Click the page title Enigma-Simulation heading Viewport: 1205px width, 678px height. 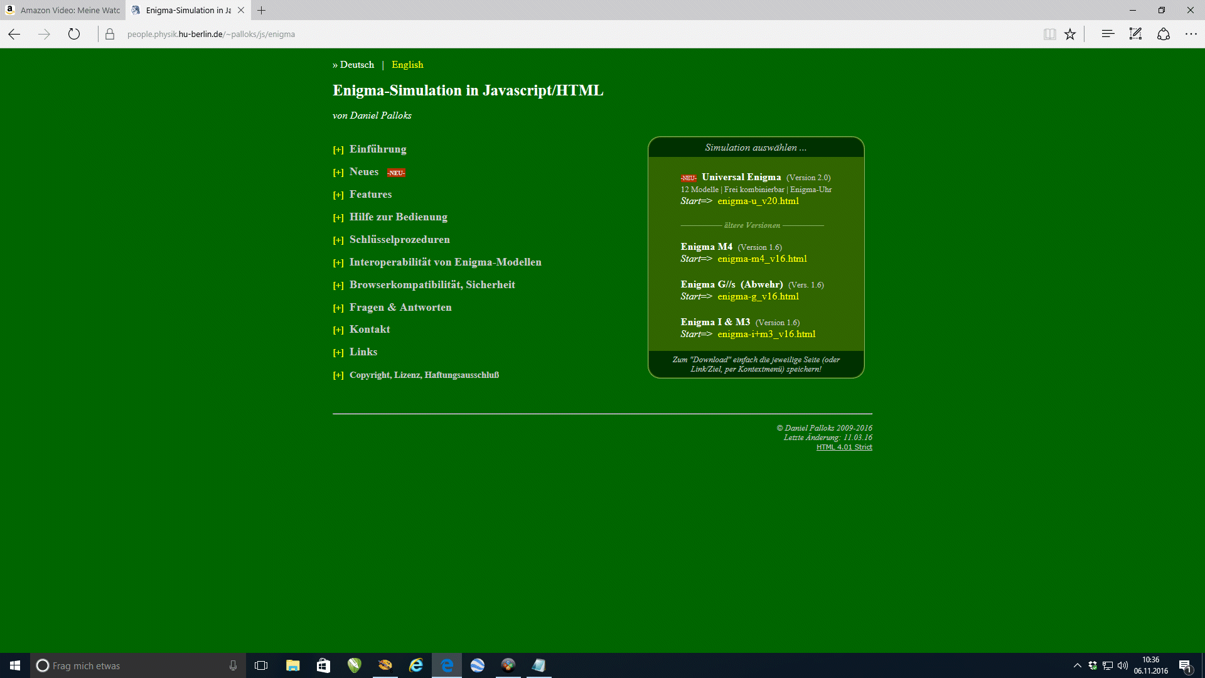point(468,90)
